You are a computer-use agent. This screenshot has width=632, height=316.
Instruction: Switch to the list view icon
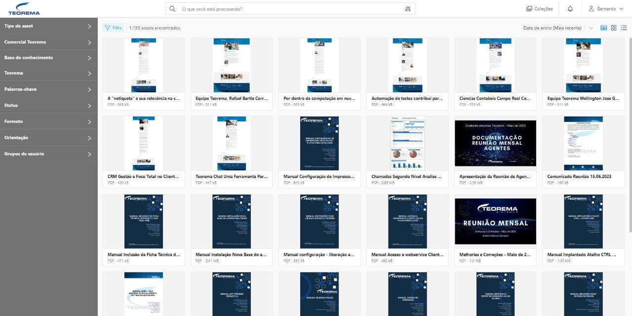(624, 28)
